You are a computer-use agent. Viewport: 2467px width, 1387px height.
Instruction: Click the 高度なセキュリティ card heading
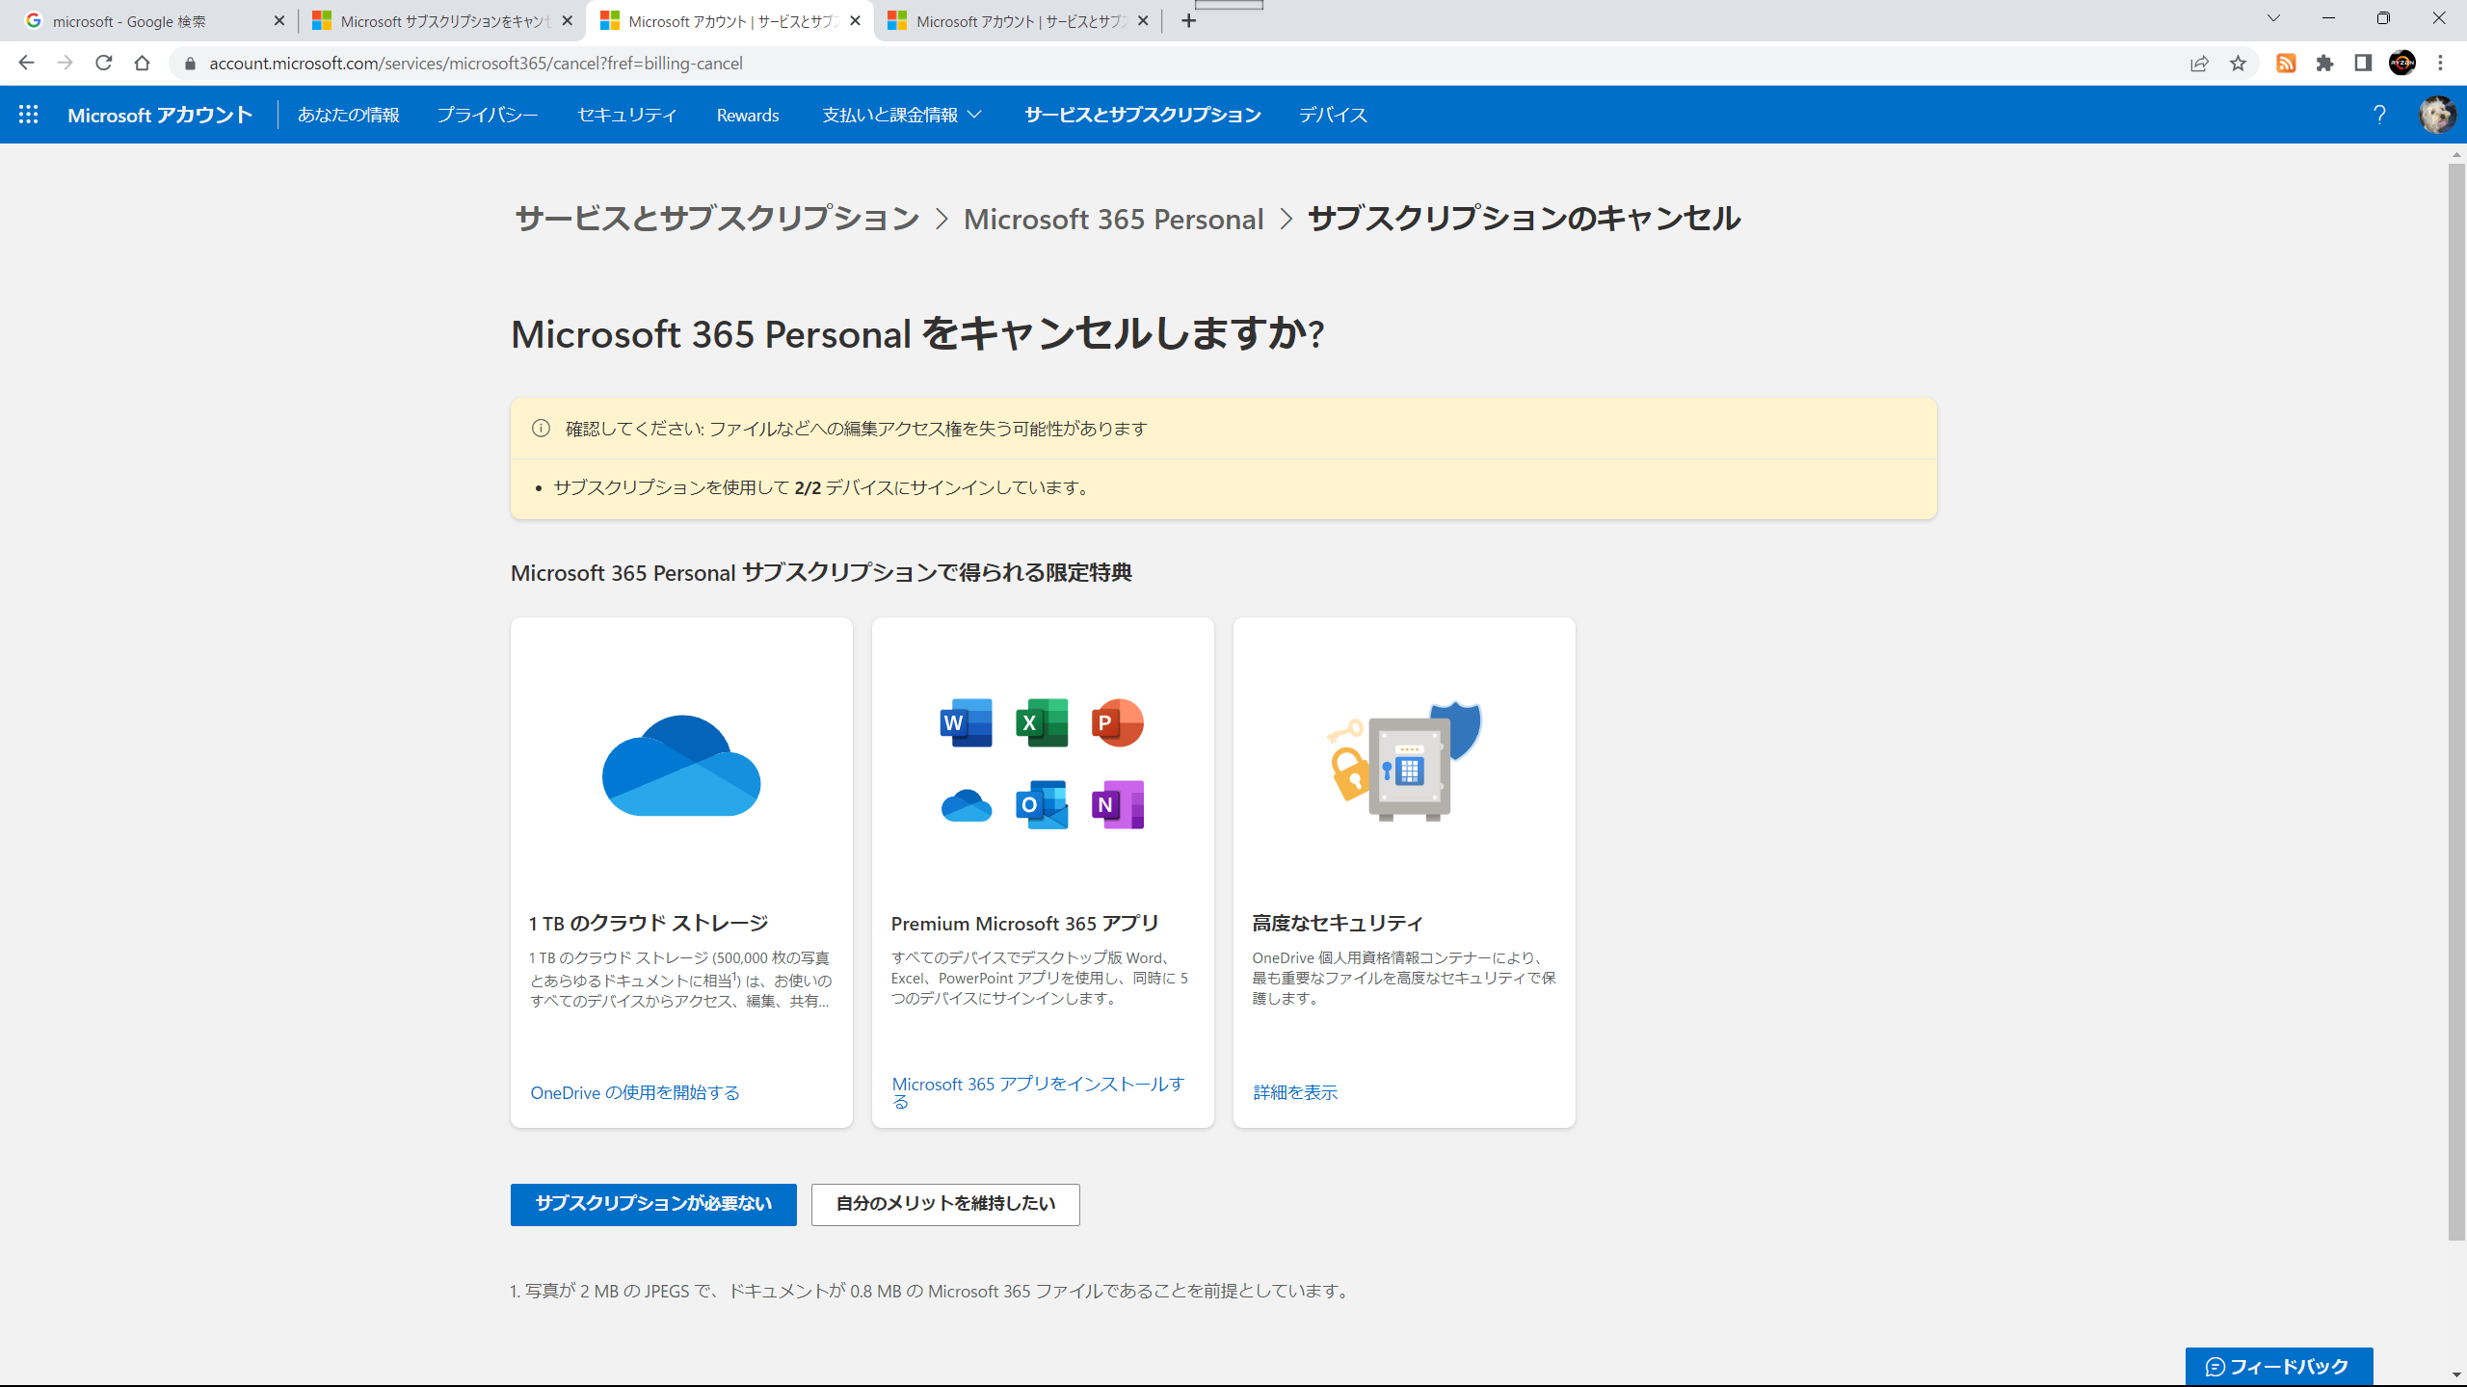pos(1338,923)
